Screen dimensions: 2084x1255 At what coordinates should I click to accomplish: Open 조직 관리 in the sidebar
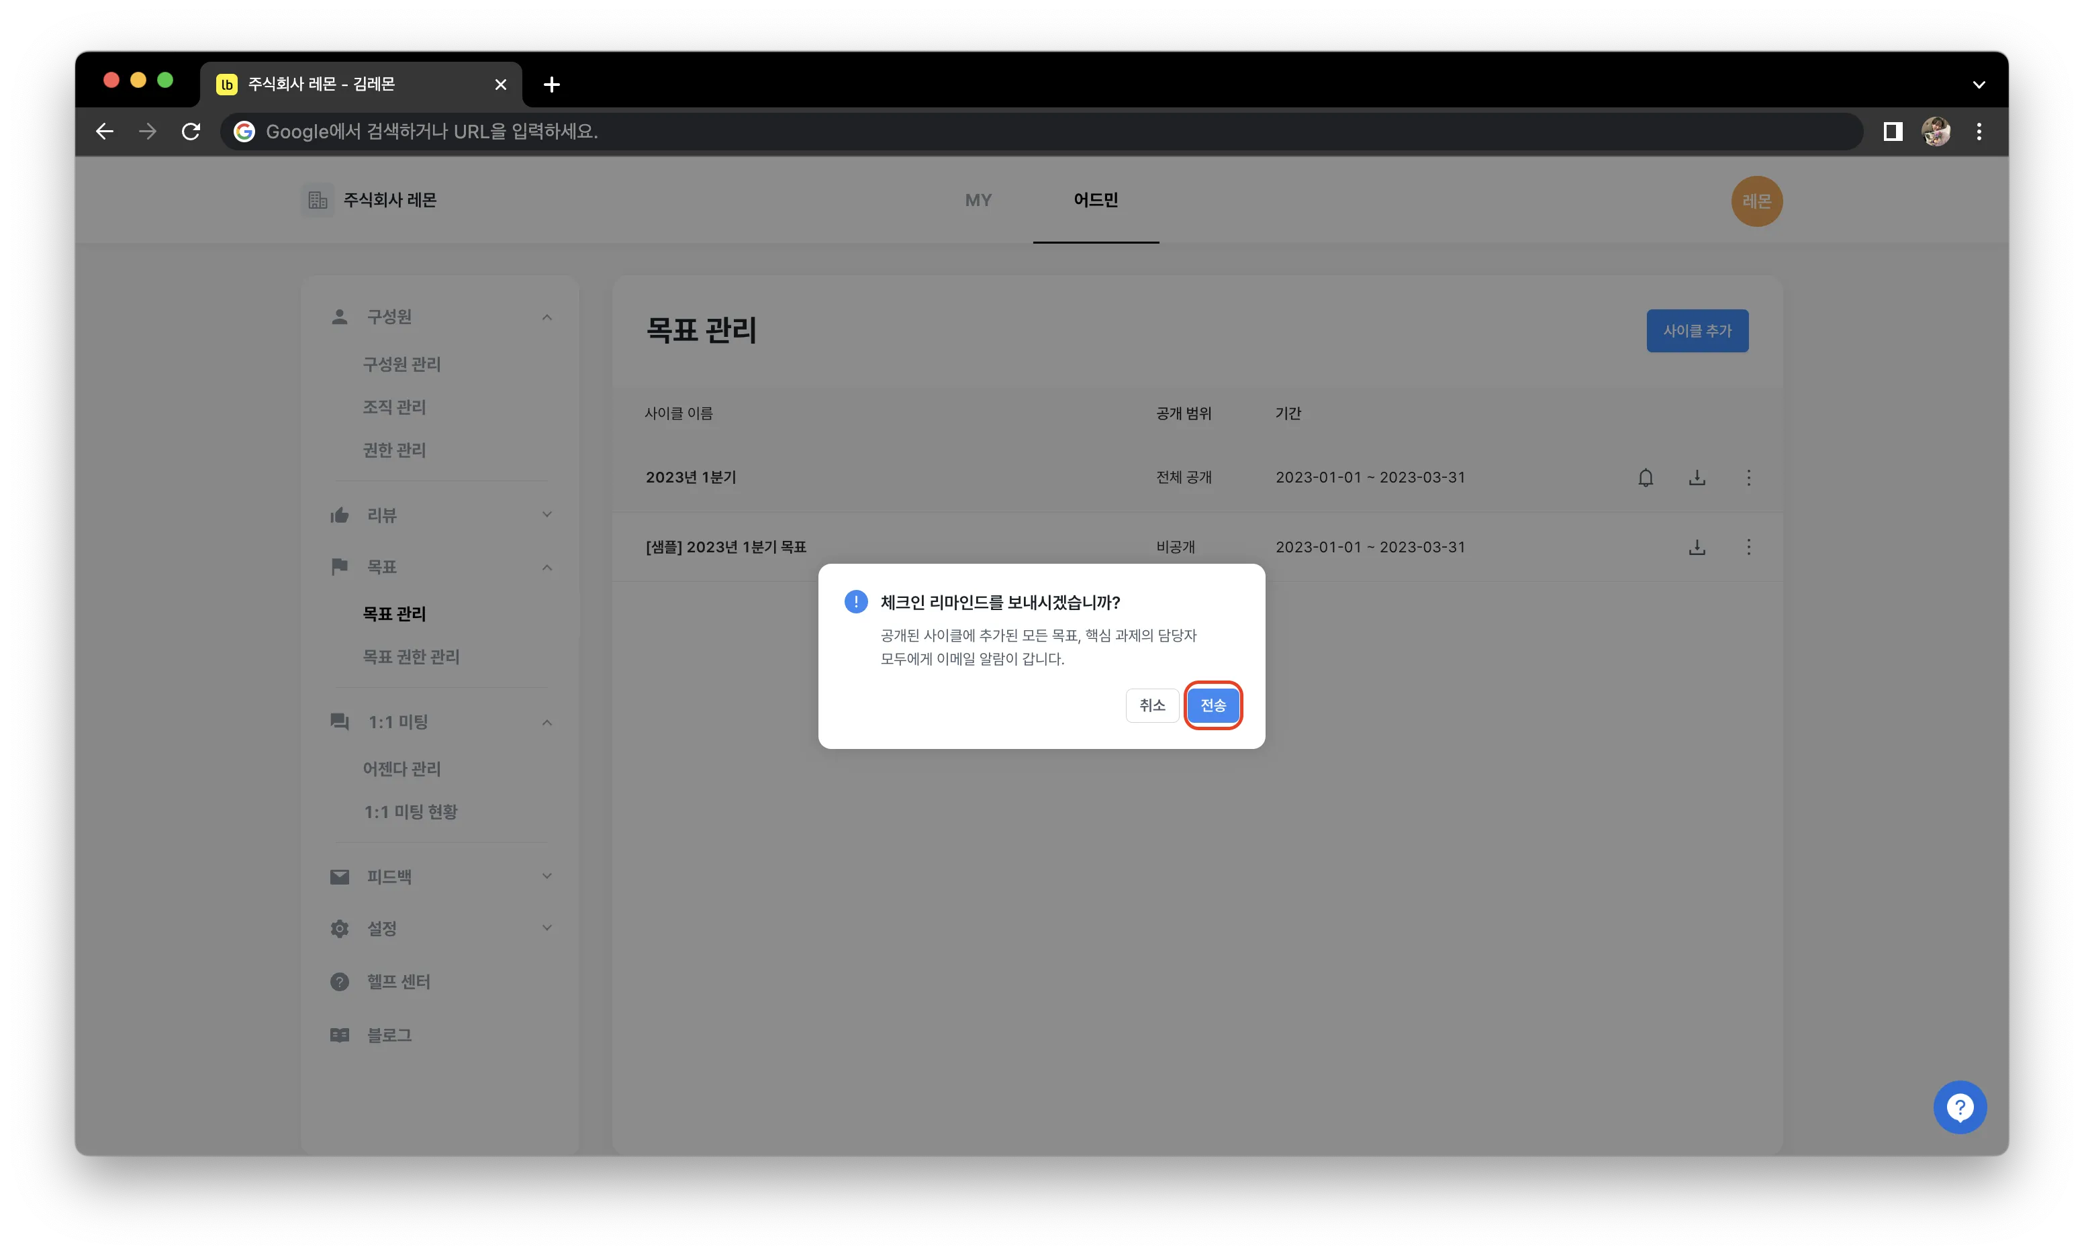pyautogui.click(x=394, y=407)
